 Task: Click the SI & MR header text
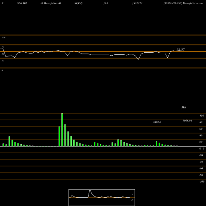point(22,3)
